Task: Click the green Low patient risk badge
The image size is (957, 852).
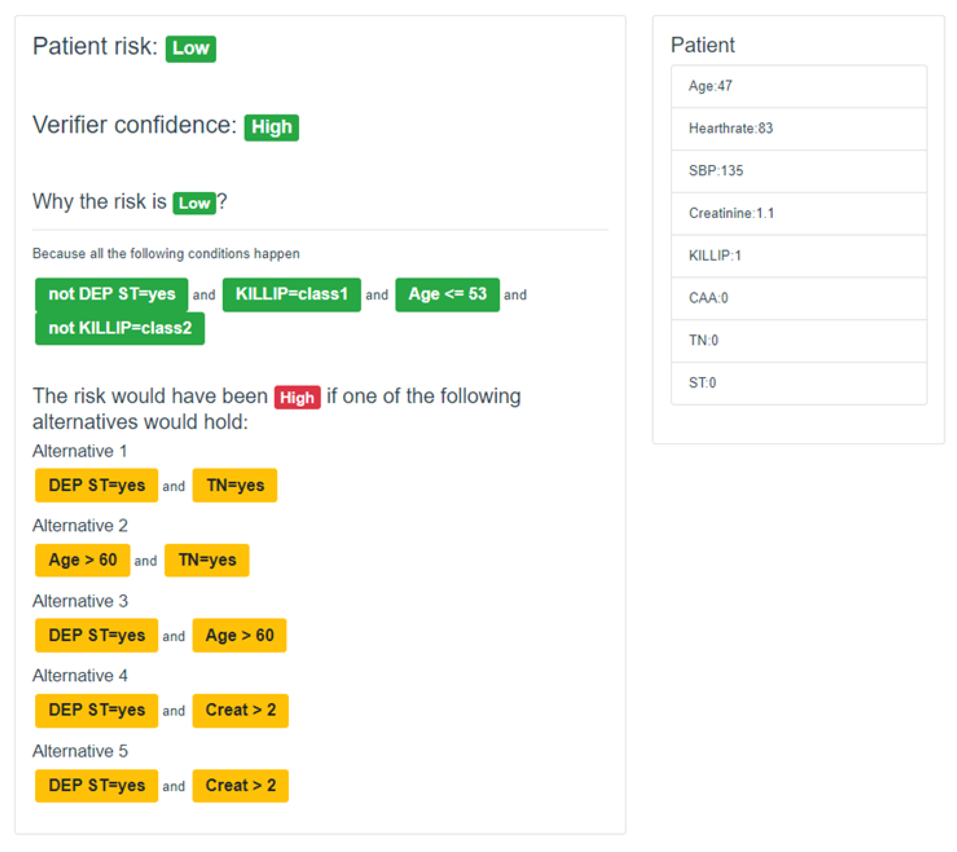Action: pos(190,49)
